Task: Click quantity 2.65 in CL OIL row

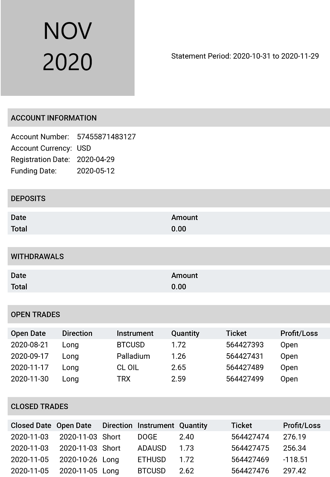Action: click(x=179, y=368)
